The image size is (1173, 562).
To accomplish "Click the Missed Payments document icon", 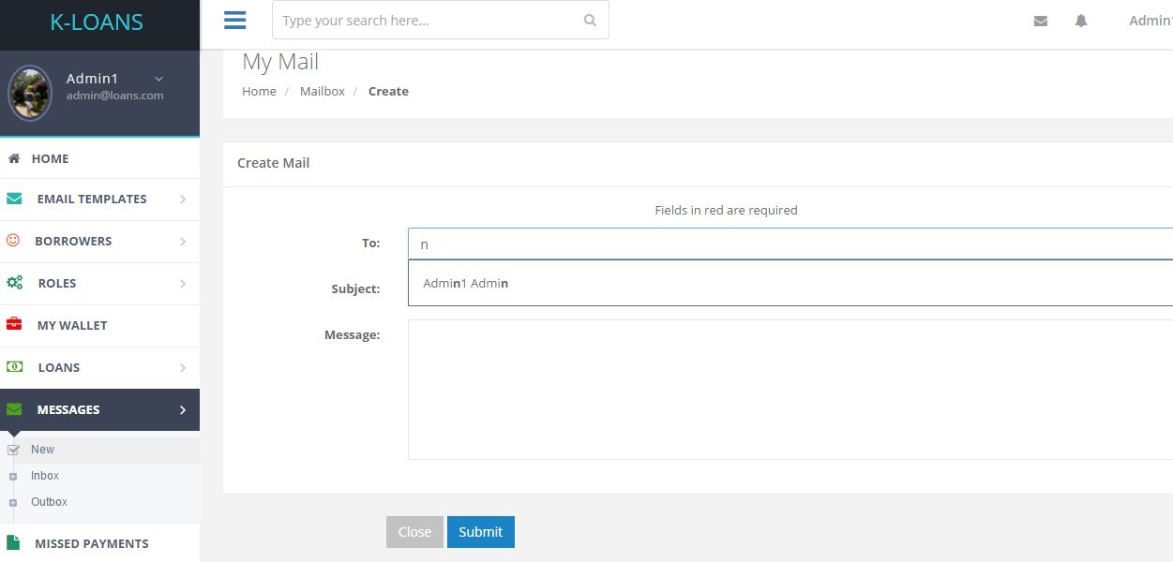I will (x=14, y=543).
